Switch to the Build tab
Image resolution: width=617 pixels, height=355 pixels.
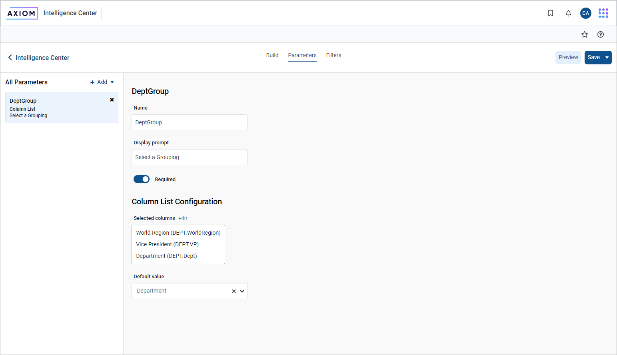272,55
